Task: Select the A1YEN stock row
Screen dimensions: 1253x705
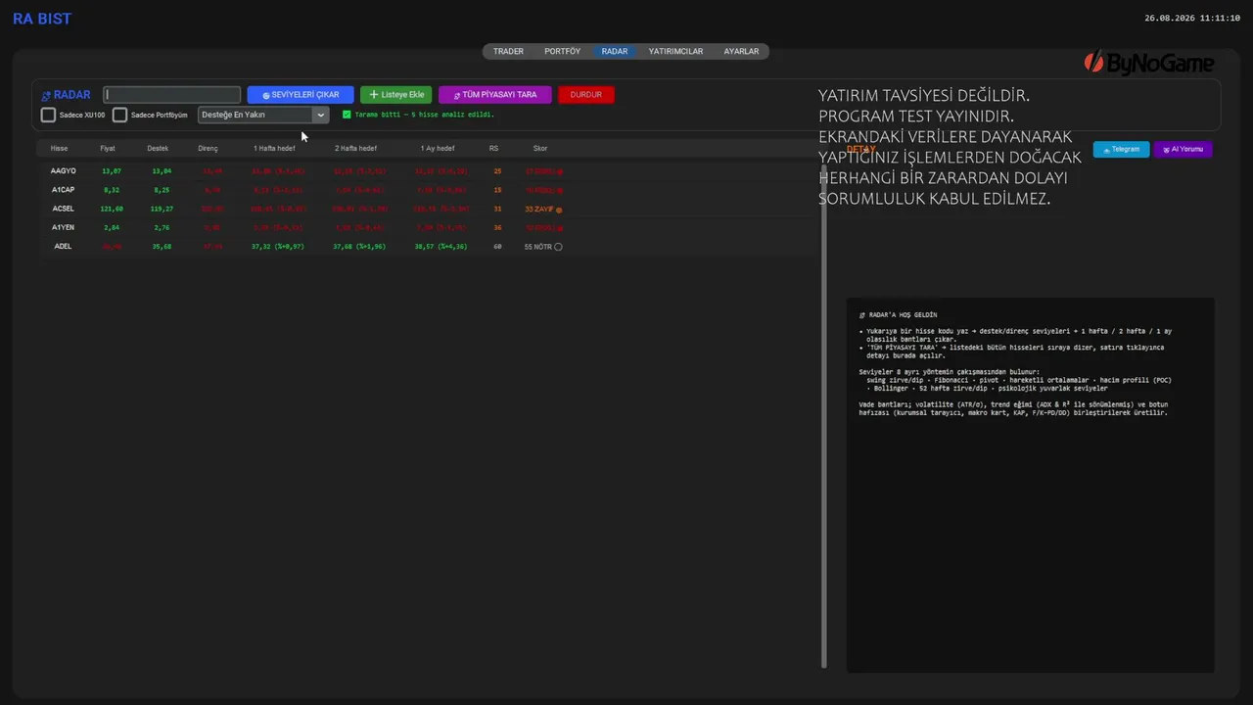Action: click(x=426, y=227)
